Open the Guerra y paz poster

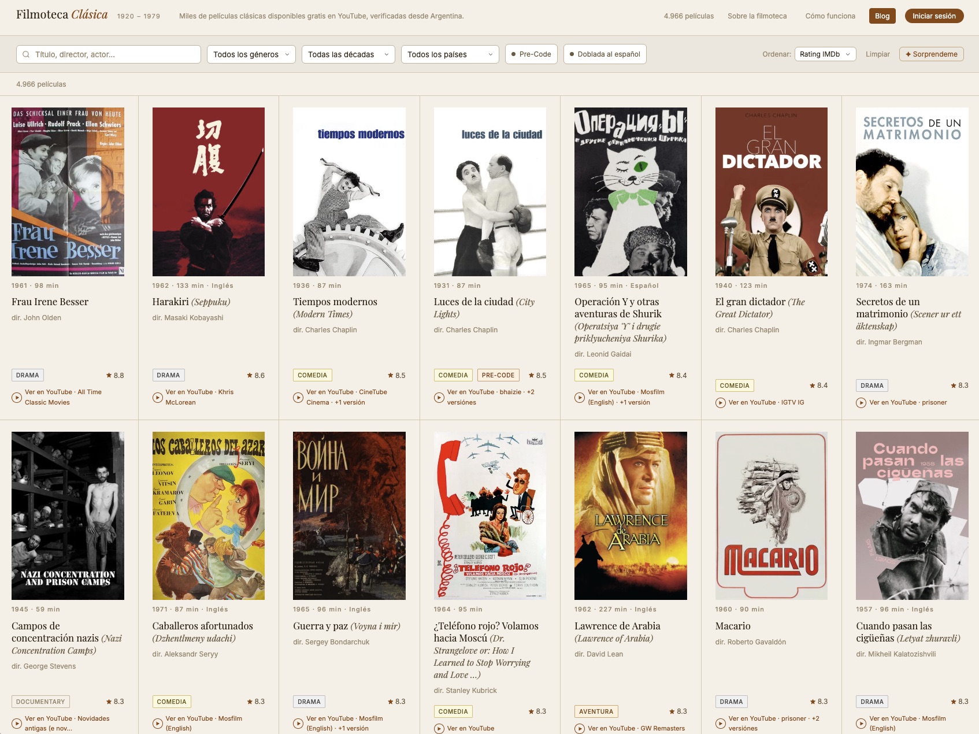point(349,516)
